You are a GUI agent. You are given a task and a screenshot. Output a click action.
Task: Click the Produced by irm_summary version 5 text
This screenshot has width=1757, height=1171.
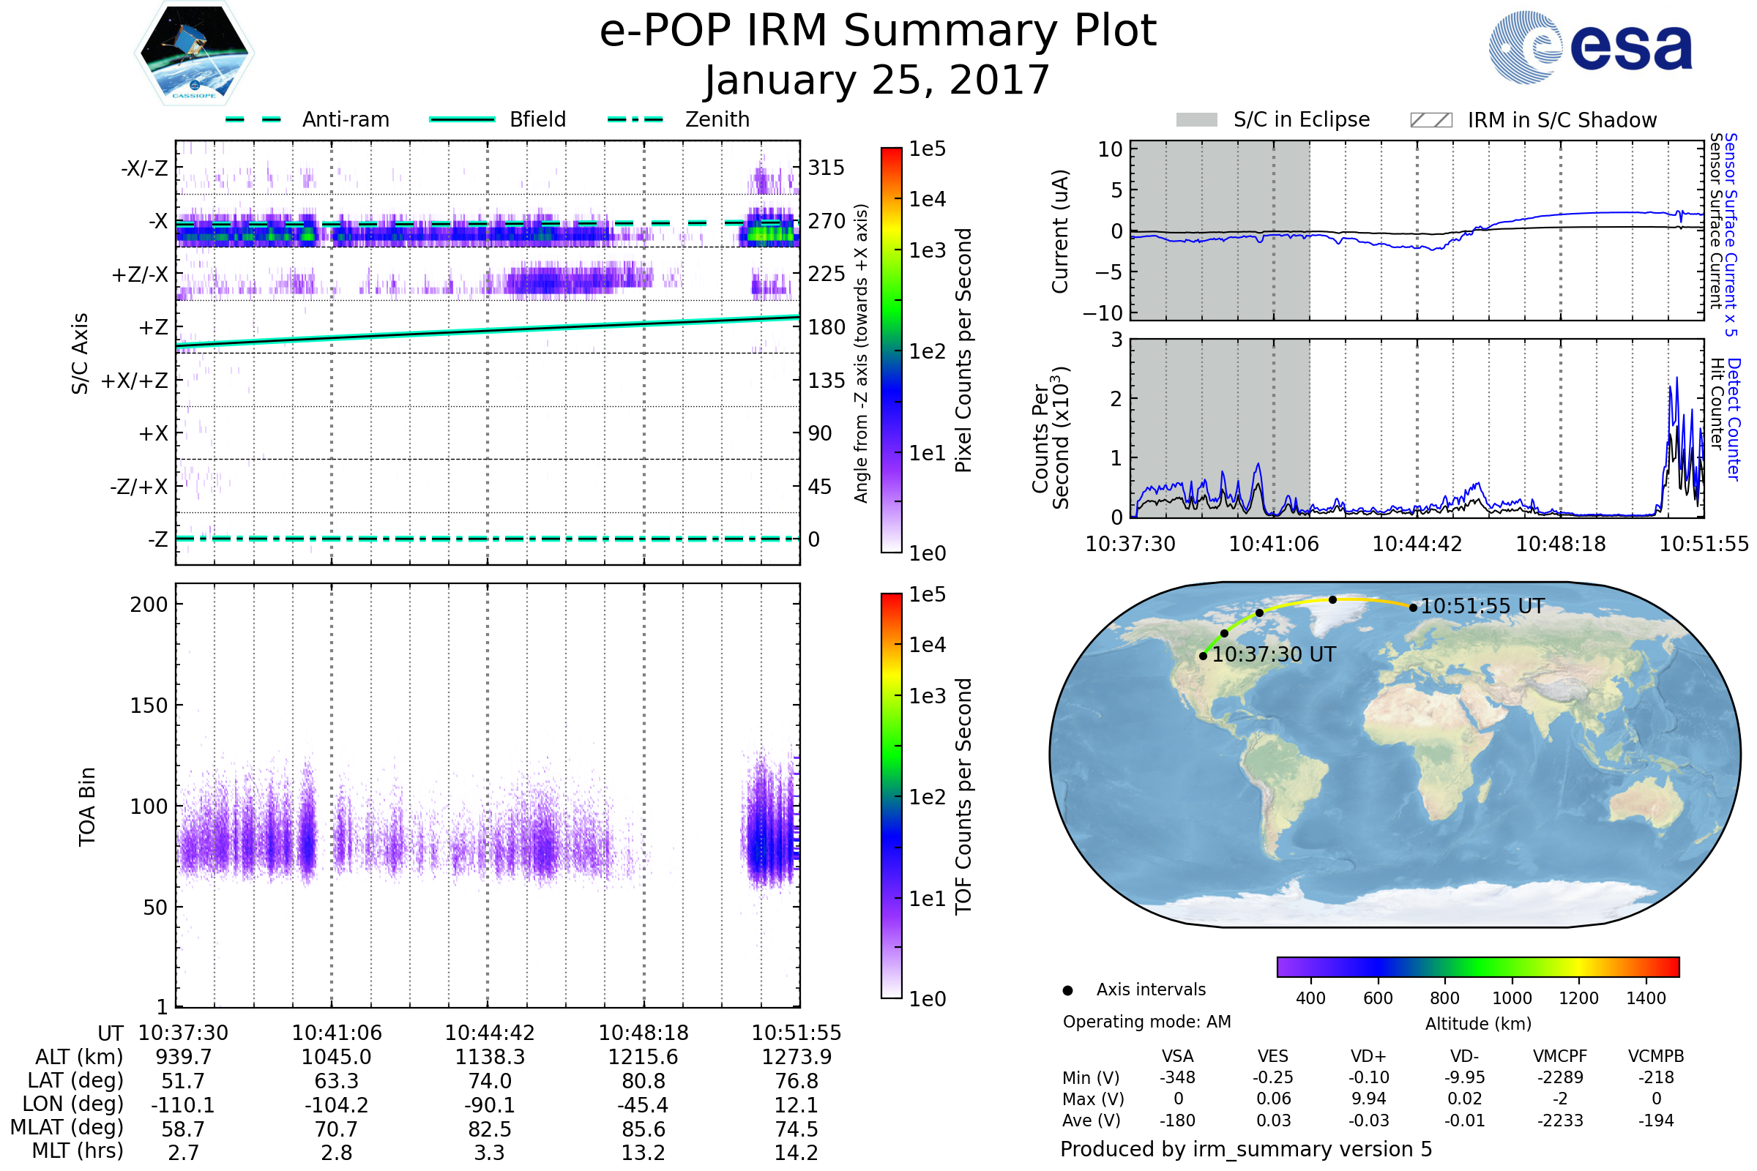pyautogui.click(x=1246, y=1148)
